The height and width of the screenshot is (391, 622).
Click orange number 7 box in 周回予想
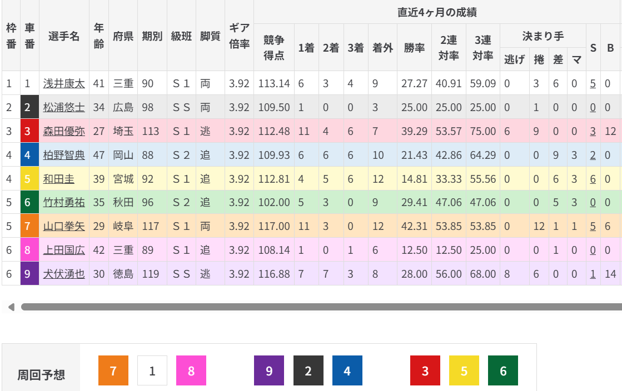tap(113, 370)
